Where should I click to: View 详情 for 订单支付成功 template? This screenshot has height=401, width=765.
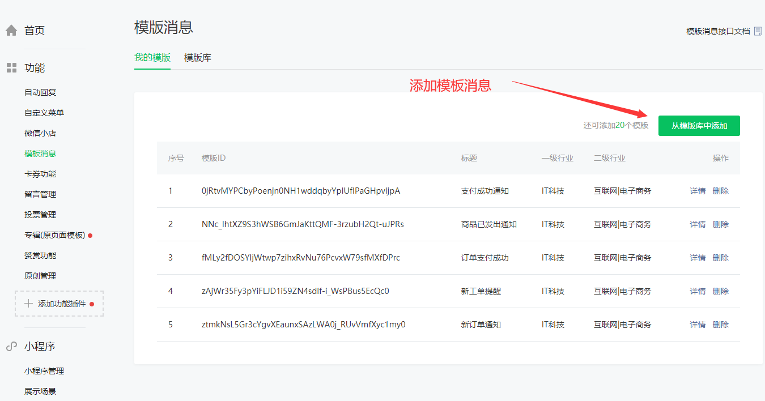coord(698,258)
